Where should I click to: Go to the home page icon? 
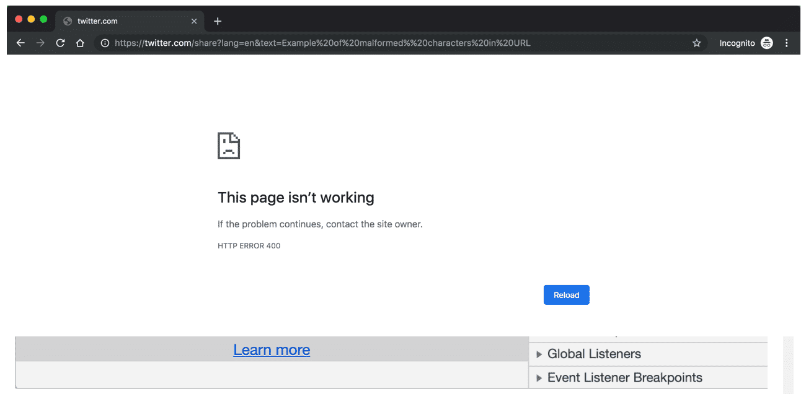click(80, 43)
